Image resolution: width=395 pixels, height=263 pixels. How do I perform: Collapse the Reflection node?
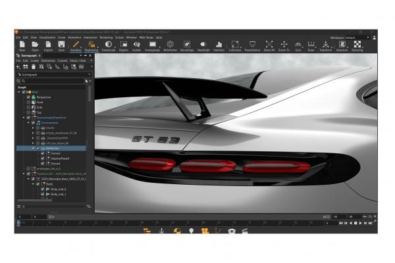33,149
